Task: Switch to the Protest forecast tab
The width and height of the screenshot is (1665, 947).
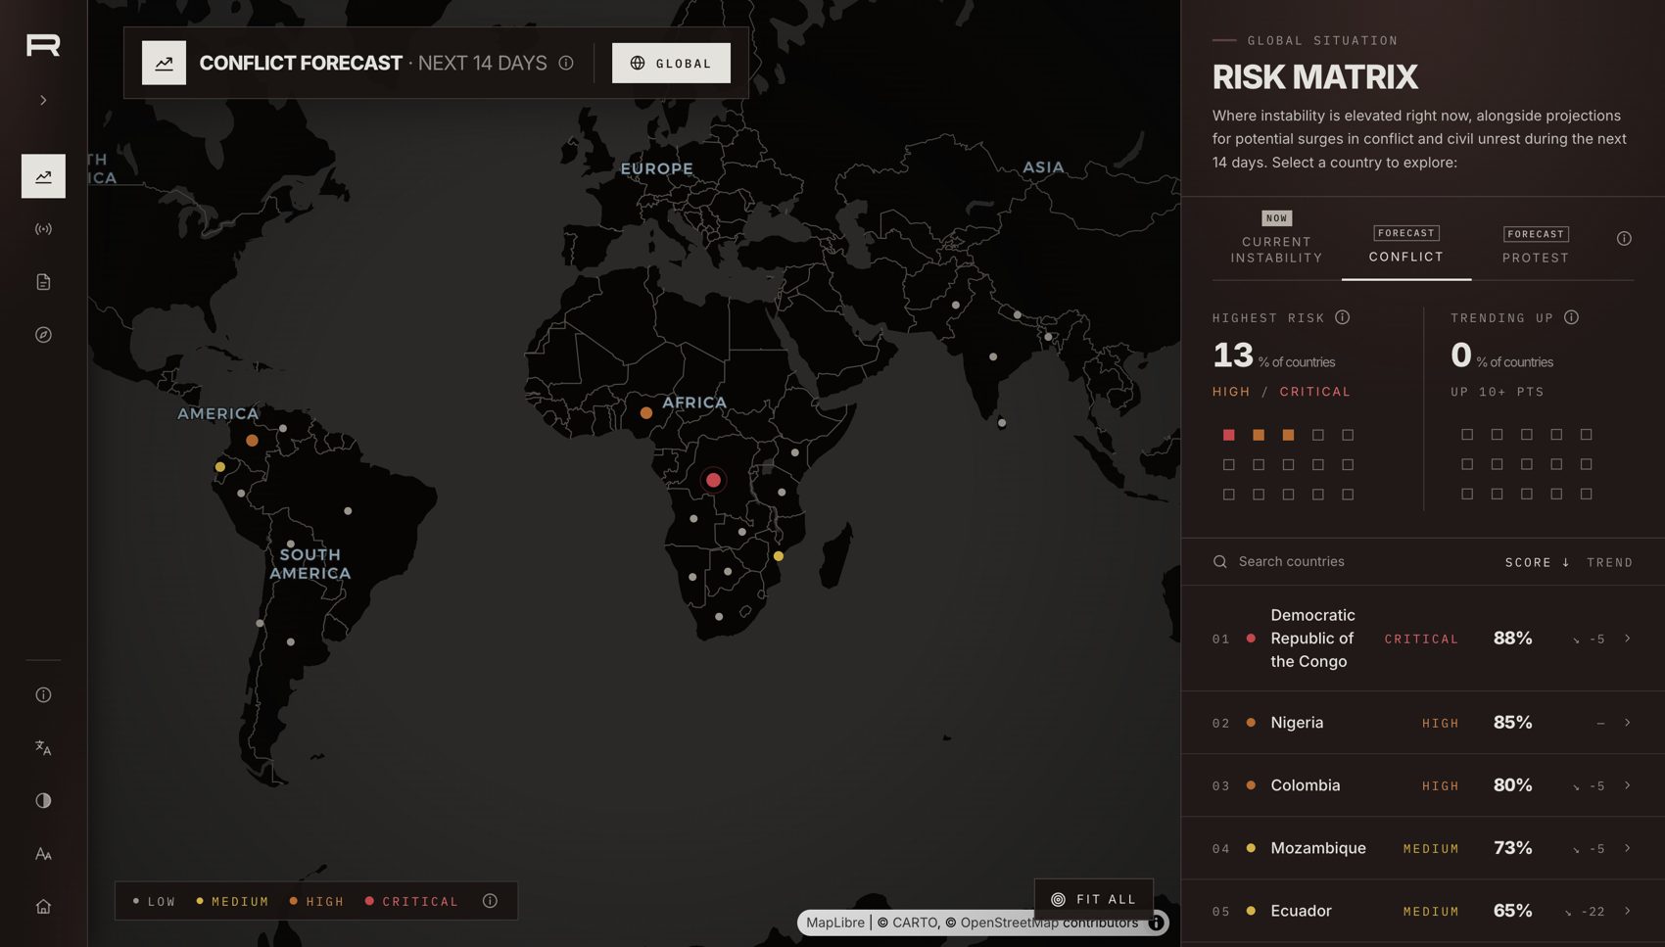Action: click(x=1536, y=245)
